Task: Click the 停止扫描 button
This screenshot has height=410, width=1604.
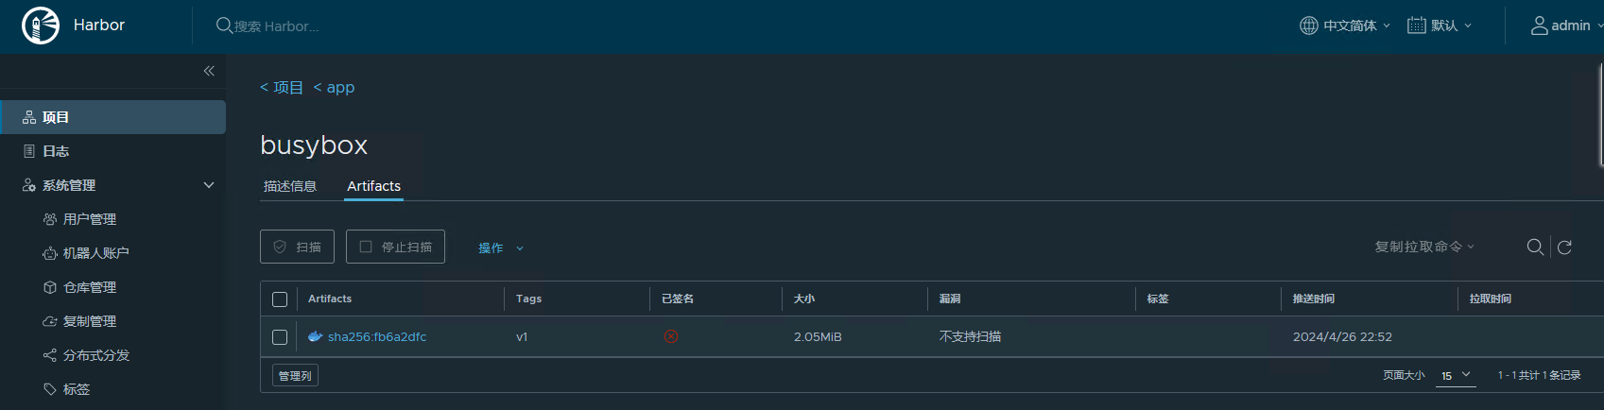Action: coord(395,247)
